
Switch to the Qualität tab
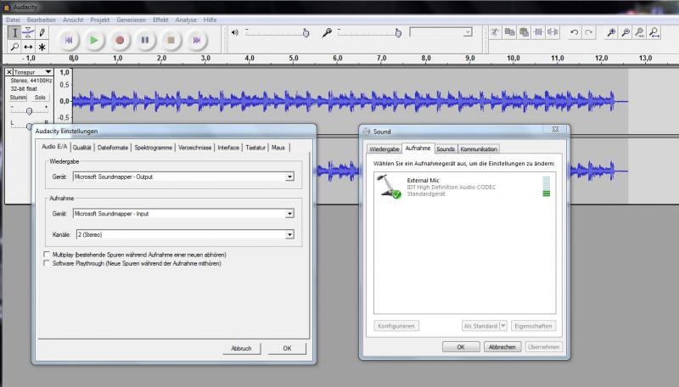[x=82, y=148]
